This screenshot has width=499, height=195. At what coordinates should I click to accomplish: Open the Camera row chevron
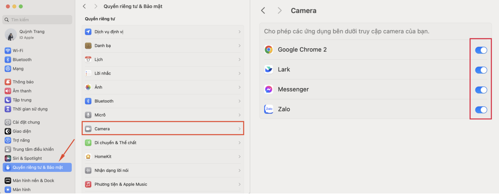239,129
